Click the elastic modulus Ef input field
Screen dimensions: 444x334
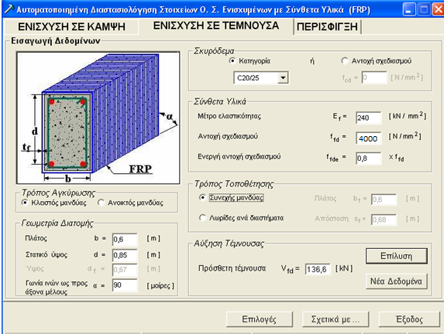(368, 118)
